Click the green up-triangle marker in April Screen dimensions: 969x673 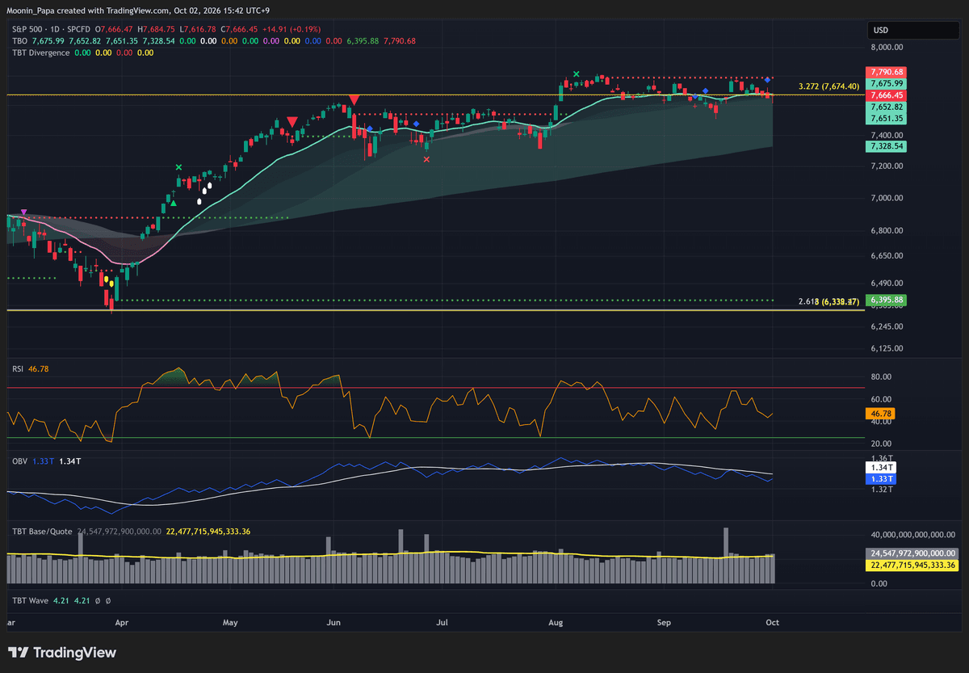point(174,204)
